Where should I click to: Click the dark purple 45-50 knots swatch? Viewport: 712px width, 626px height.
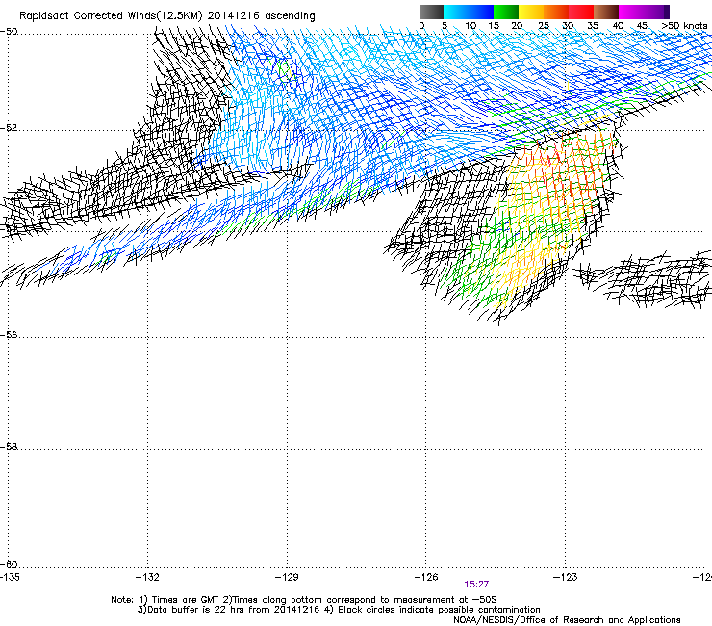click(656, 12)
